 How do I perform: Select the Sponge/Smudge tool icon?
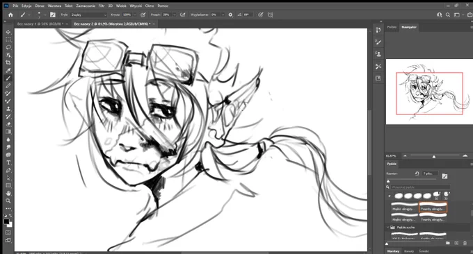coord(8,155)
